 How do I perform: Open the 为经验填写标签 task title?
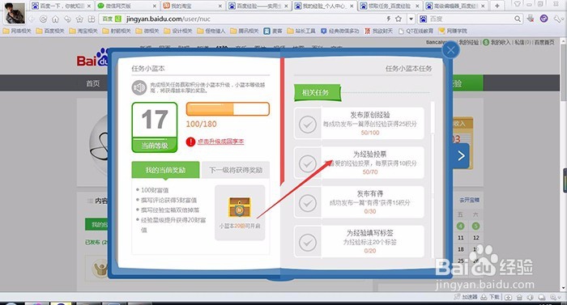click(x=370, y=233)
